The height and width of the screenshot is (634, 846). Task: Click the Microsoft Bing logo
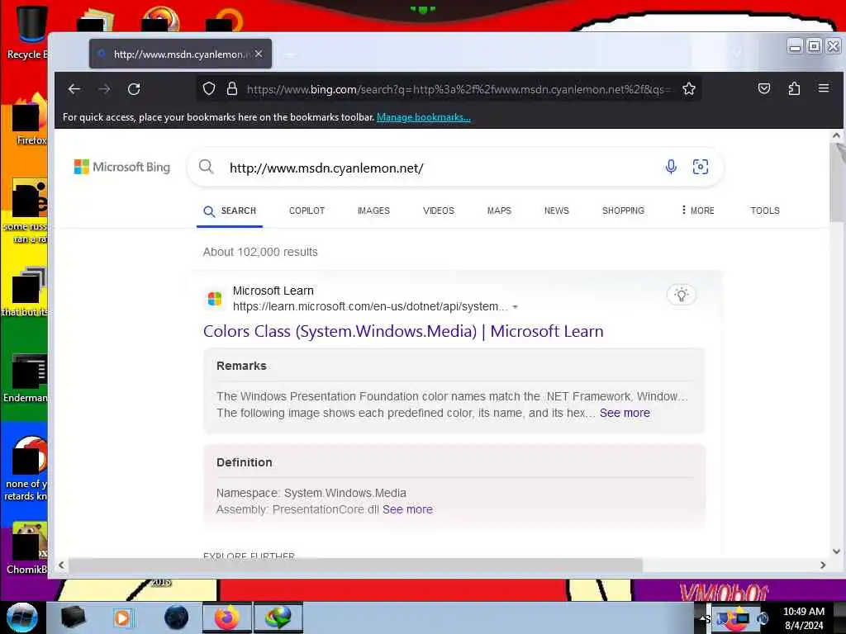click(x=122, y=167)
